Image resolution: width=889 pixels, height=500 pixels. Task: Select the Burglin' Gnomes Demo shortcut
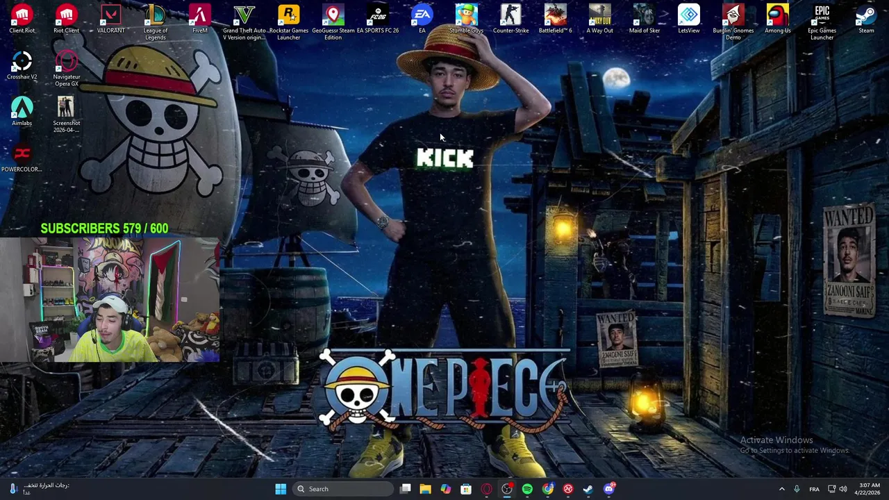coord(733,22)
